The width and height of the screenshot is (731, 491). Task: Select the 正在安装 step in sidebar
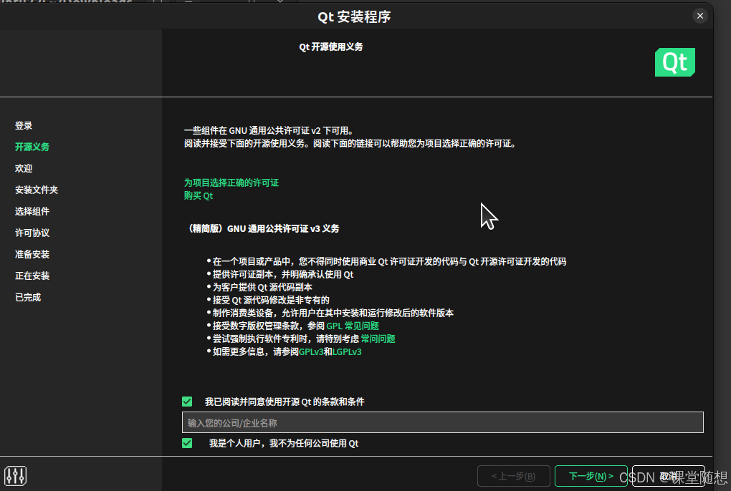(32, 276)
